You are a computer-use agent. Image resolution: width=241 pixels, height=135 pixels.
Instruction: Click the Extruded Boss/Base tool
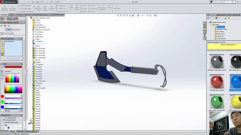5,8
